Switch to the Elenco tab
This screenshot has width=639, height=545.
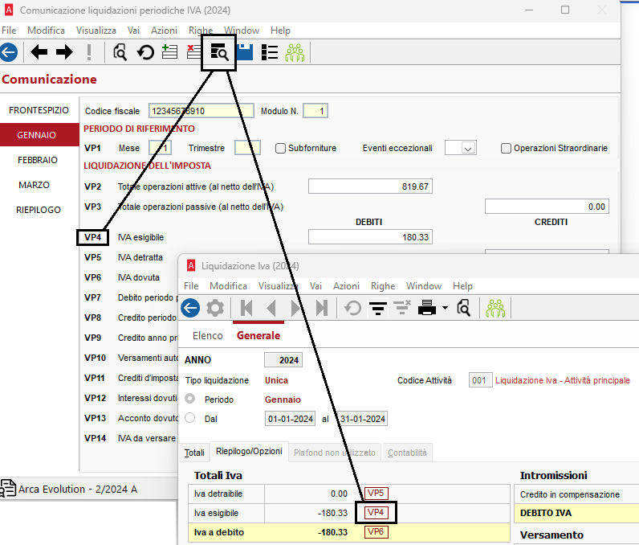[208, 335]
